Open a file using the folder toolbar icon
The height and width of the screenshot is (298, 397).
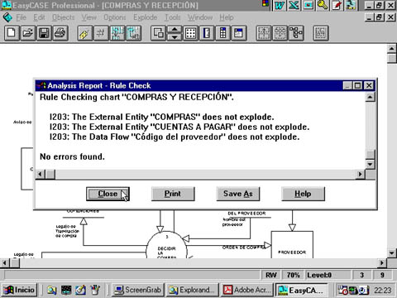28,33
